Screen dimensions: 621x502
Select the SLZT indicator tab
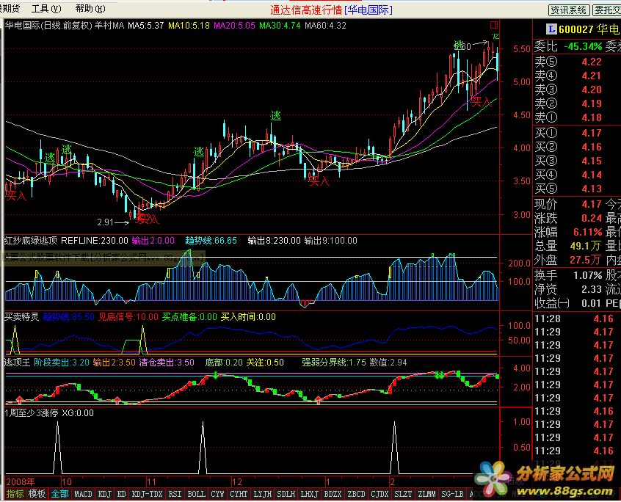click(403, 494)
